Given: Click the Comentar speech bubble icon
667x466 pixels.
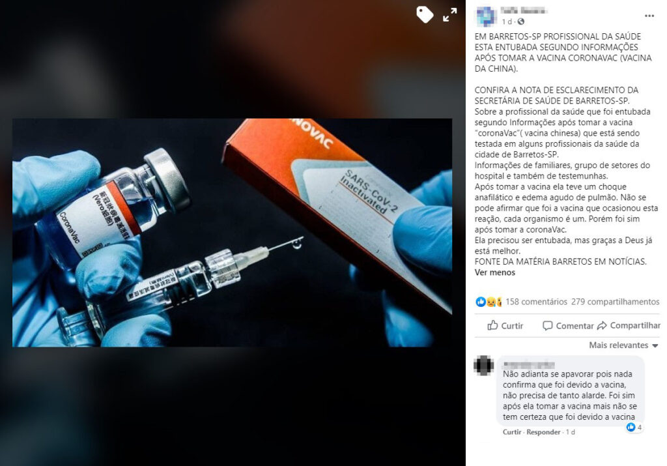Looking at the screenshot, I should pos(547,326).
